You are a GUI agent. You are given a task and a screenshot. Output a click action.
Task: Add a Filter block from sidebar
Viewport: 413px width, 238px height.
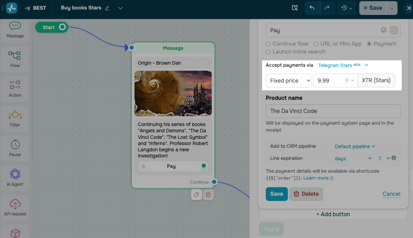15,119
